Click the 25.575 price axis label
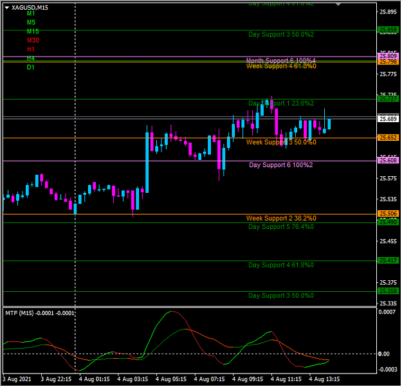 [x=388, y=178]
